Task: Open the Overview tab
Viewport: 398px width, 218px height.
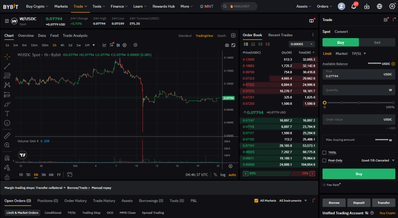Action: click(x=25, y=36)
